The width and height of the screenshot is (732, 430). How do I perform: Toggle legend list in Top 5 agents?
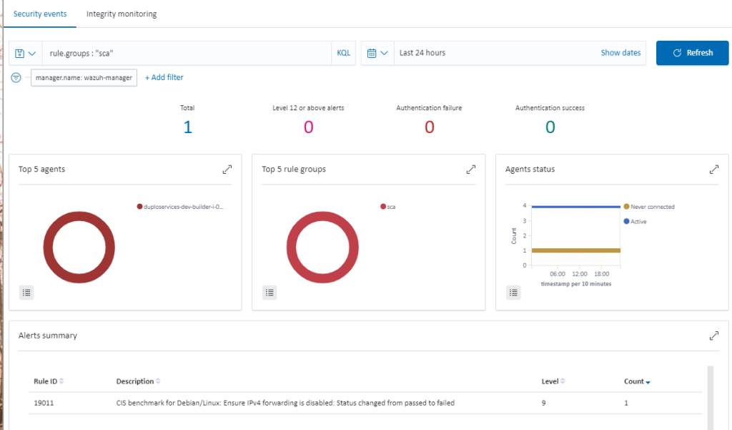[26, 292]
